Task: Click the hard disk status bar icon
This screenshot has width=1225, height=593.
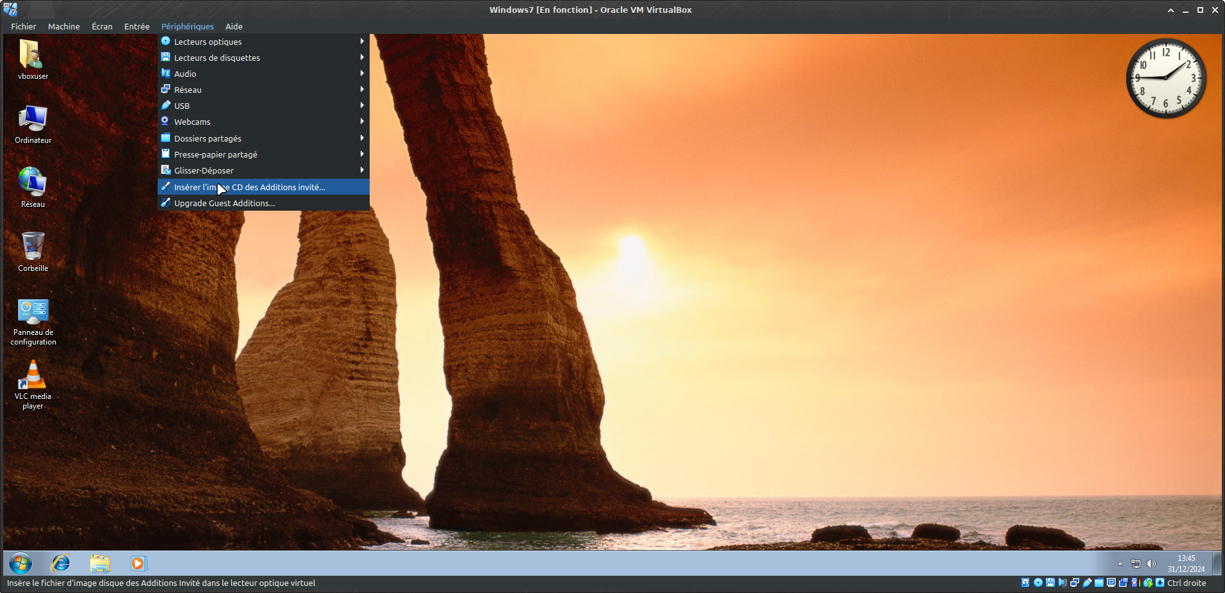Action: point(1025,583)
